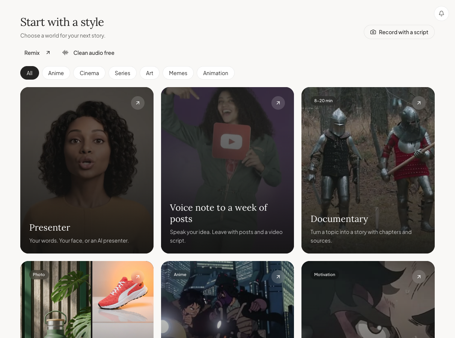Viewport: 455px width, 338px height.
Task: Click the Anime badge on the card
Action: point(180,275)
